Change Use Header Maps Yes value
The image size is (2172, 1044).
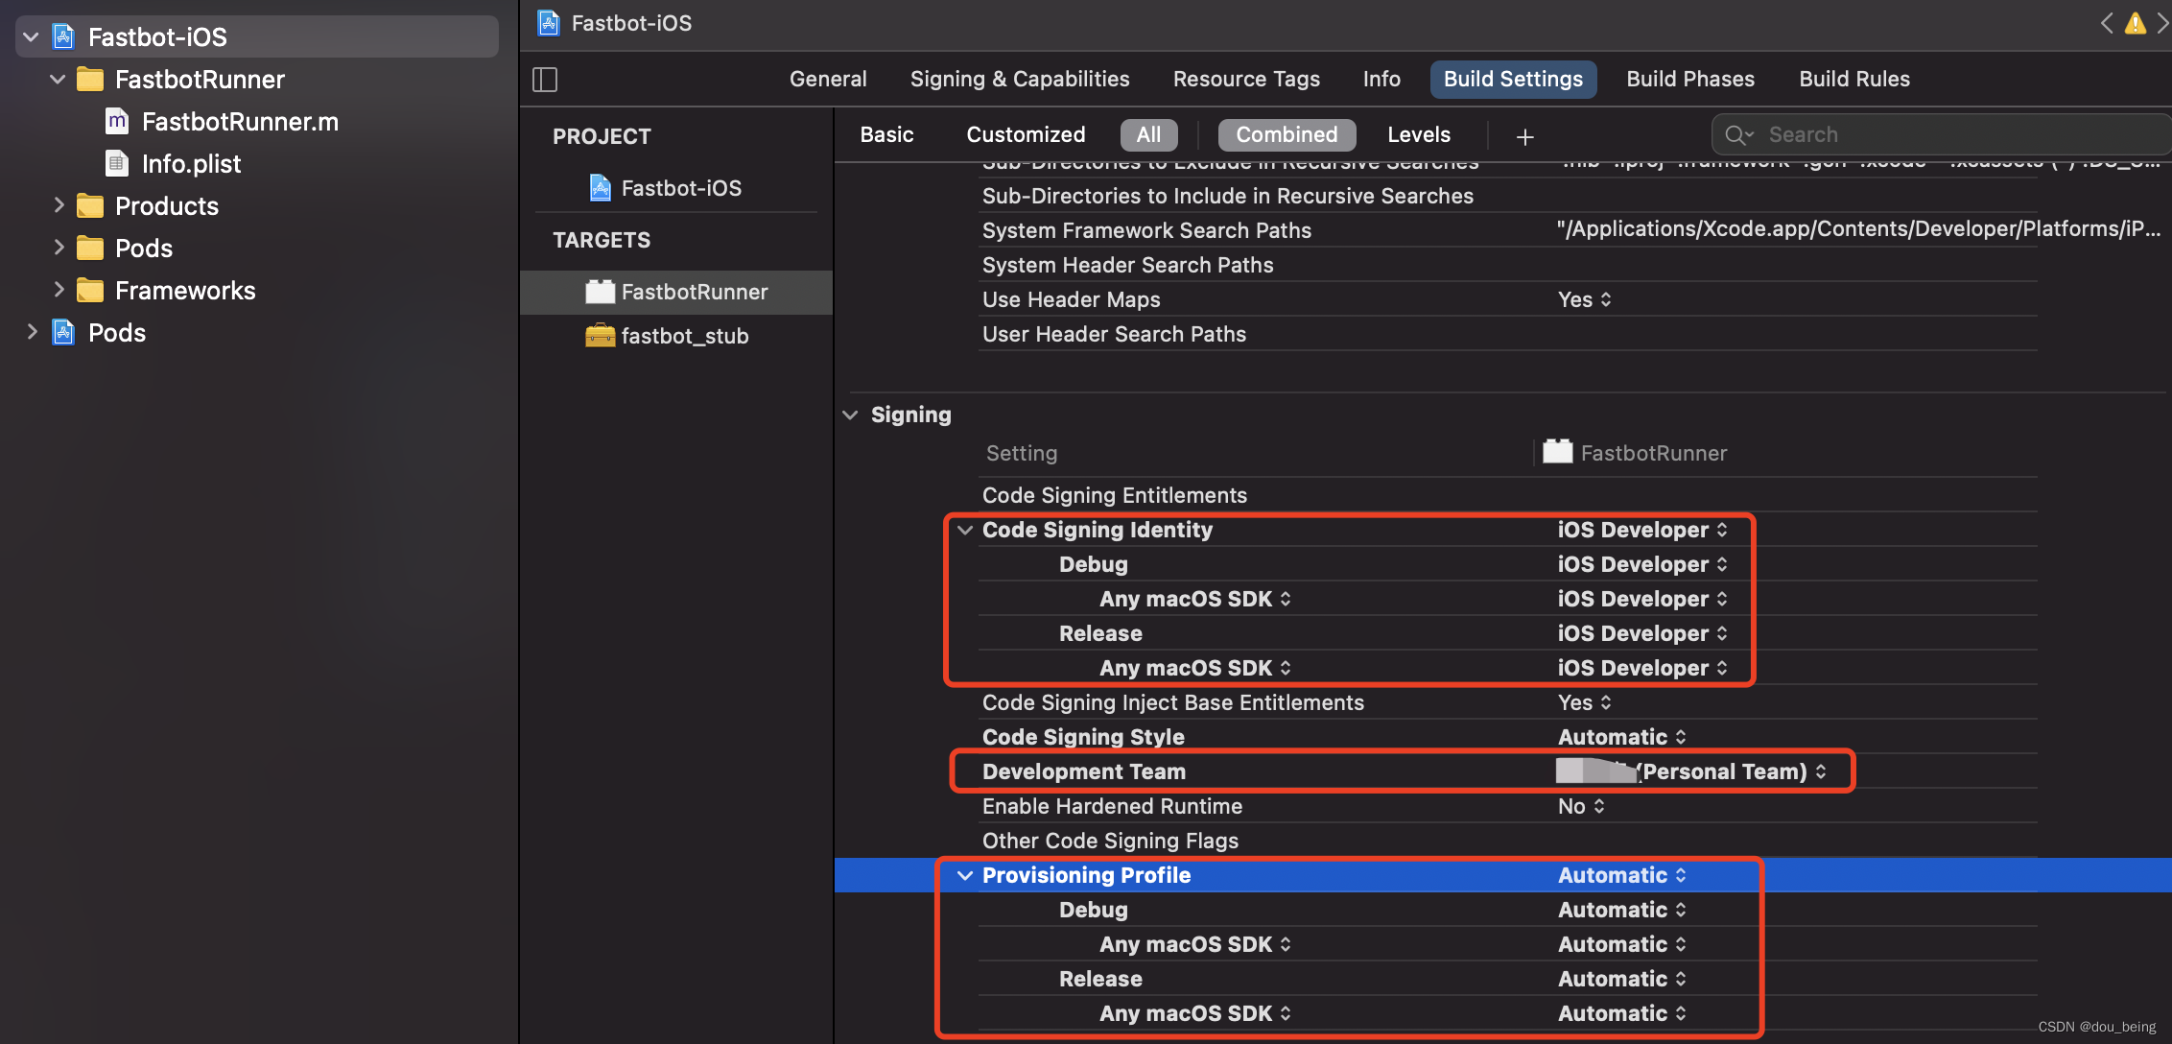[x=1584, y=299]
